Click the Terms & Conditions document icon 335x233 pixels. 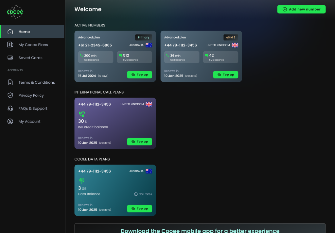click(10, 82)
